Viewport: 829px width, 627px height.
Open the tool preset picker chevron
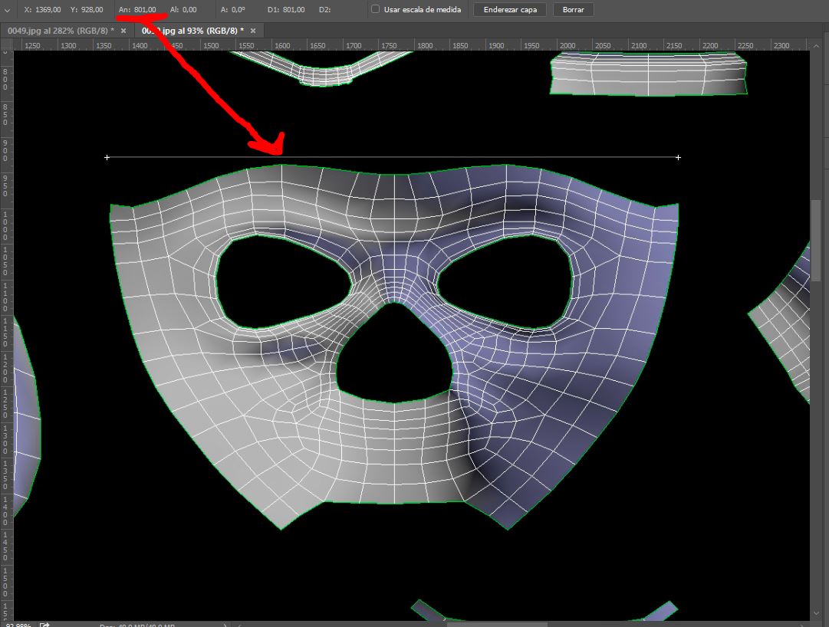click(x=8, y=10)
